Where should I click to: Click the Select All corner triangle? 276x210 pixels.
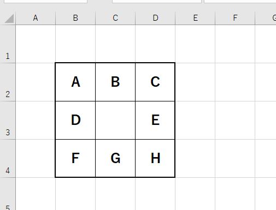(9, 19)
